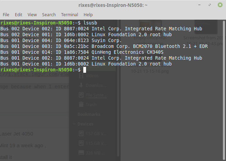Click the QinHeng Electronics CH340S line
Screen dimensions: 226x161
82,52
